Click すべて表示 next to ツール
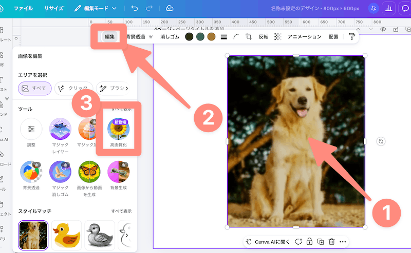 coord(122,109)
